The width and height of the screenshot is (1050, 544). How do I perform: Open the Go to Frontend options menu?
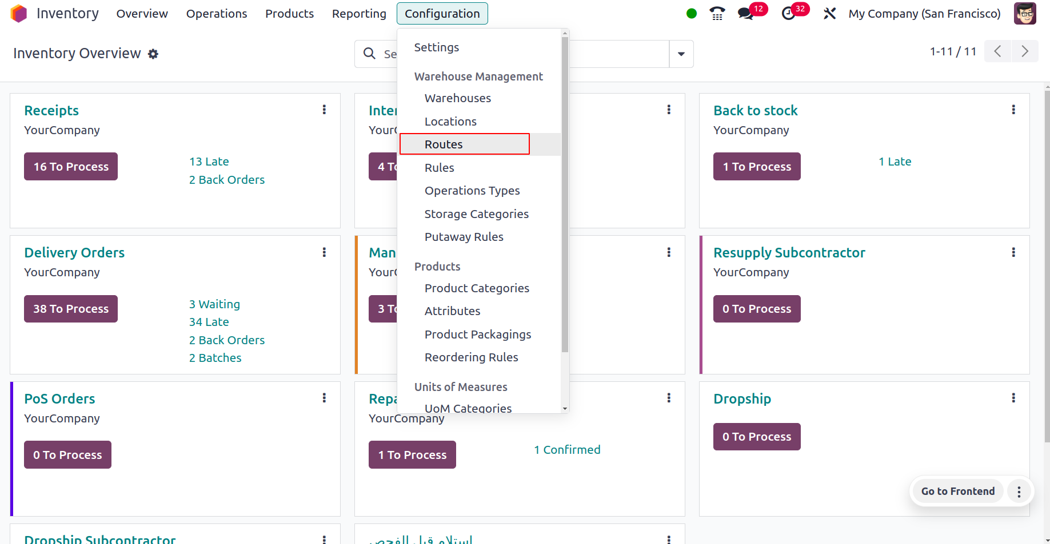(x=1019, y=491)
